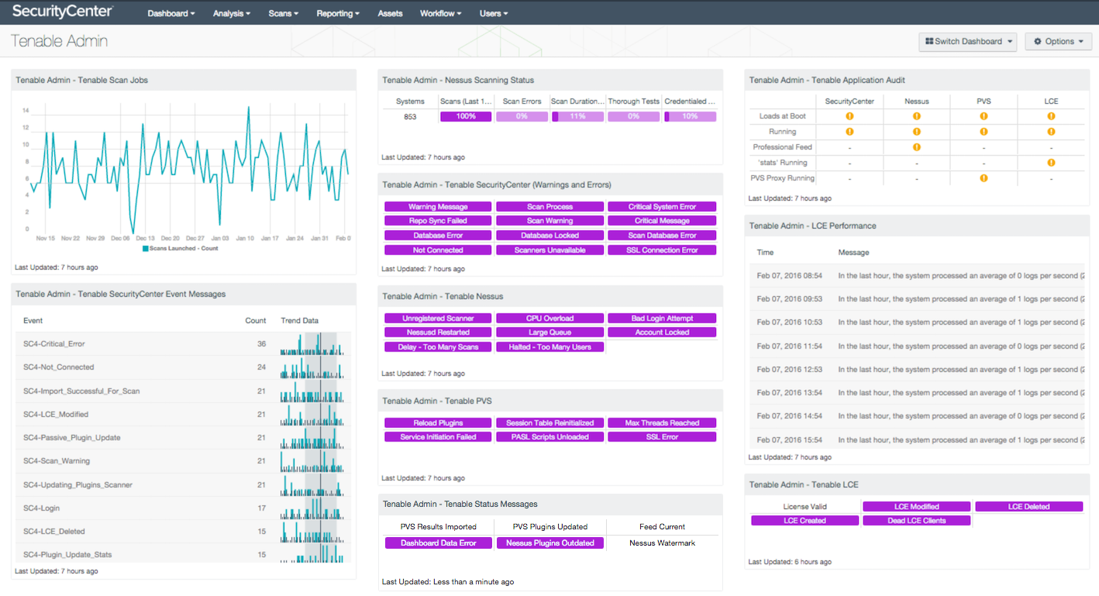Viewport: 1099px width, 596px height.
Task: Expand the Reporting menu
Action: 338,13
